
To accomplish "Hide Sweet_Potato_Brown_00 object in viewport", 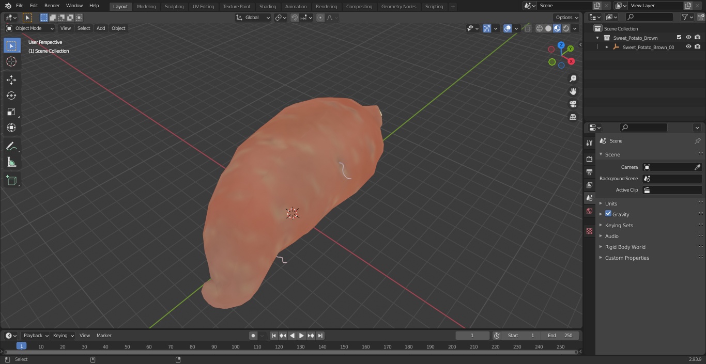I will point(688,47).
